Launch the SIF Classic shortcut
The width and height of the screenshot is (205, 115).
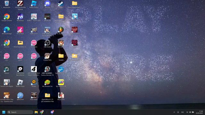click(61, 44)
